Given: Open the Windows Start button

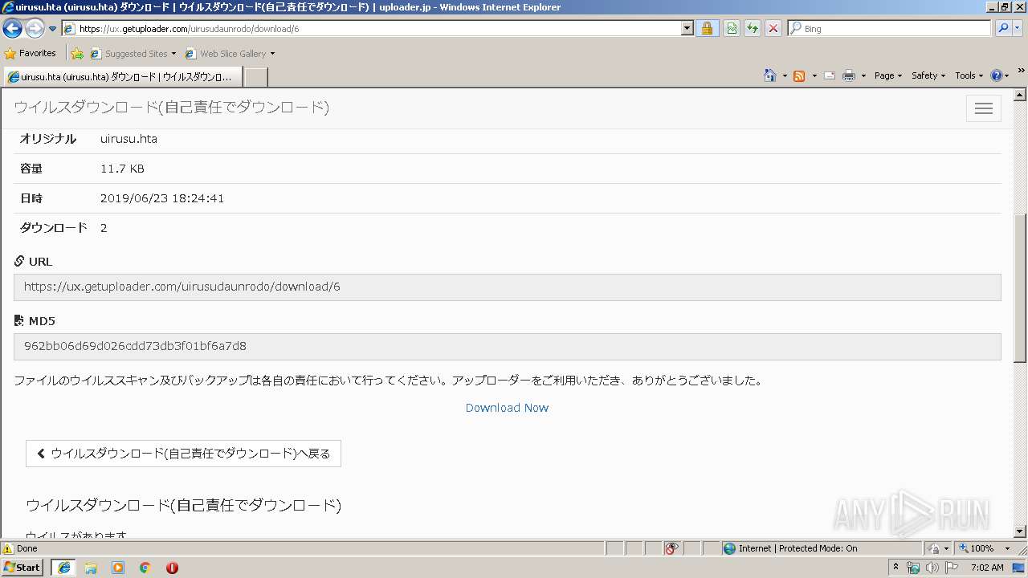Looking at the screenshot, I should (22, 567).
